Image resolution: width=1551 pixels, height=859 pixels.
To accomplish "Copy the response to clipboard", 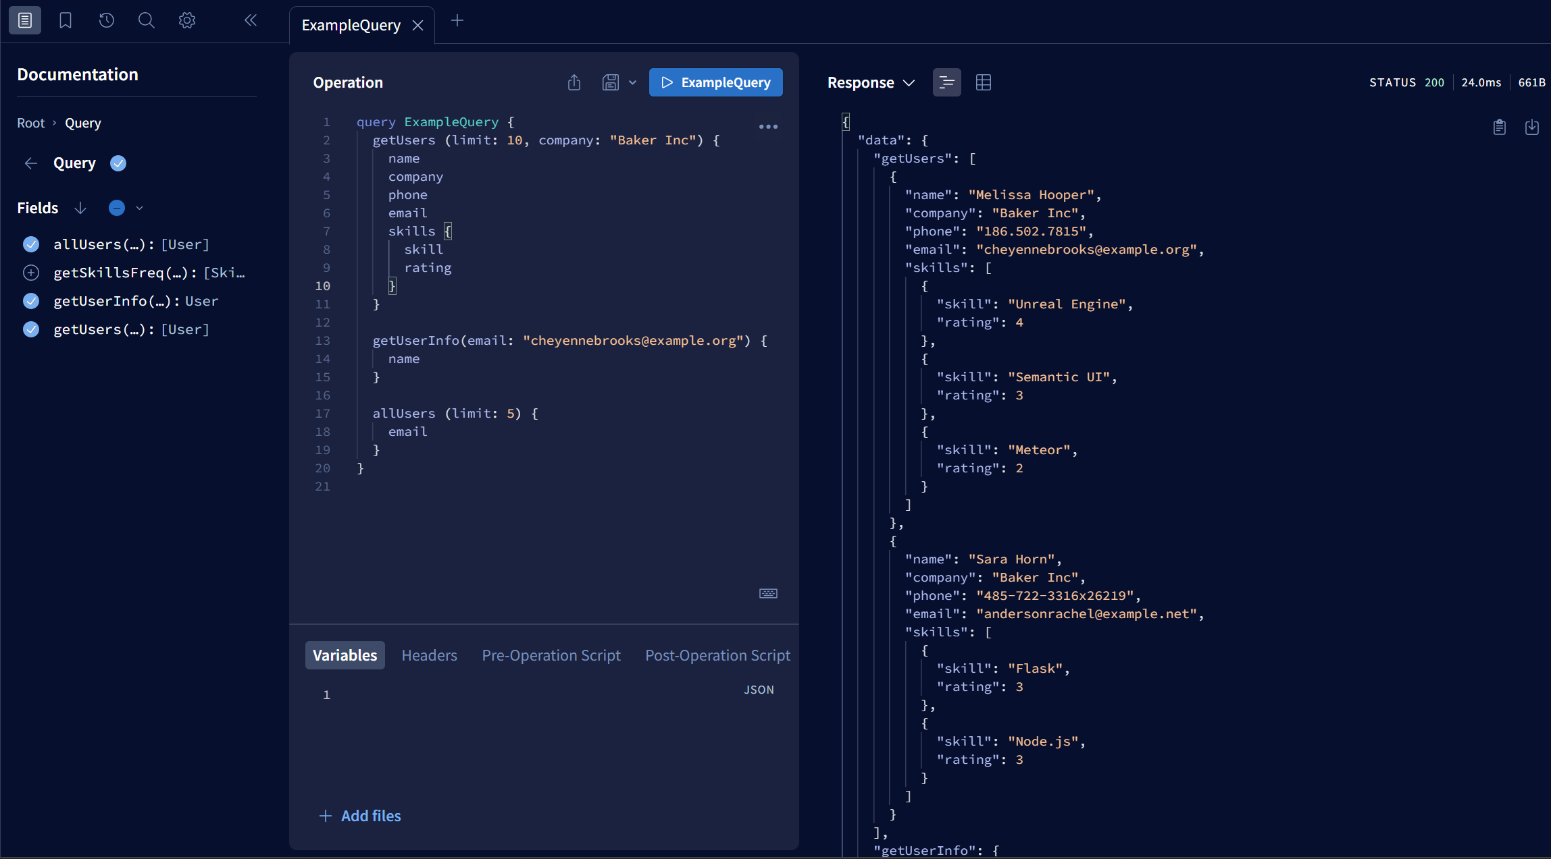I will pyautogui.click(x=1500, y=127).
